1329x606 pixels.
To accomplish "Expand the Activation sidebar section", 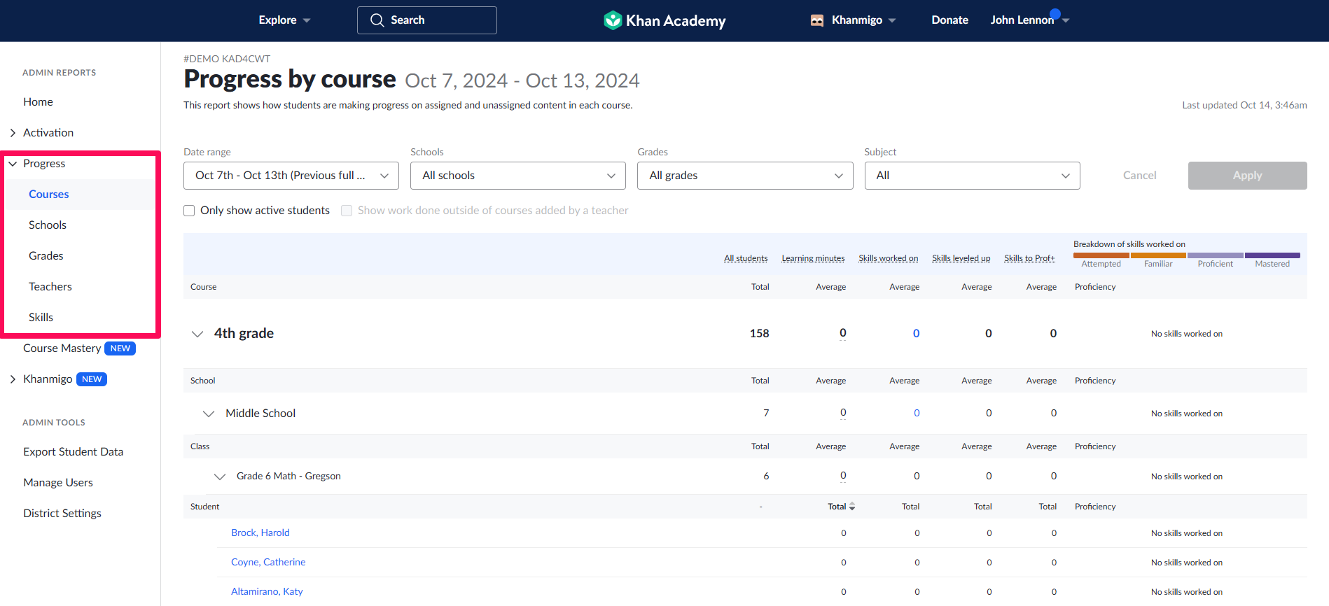I will [13, 133].
